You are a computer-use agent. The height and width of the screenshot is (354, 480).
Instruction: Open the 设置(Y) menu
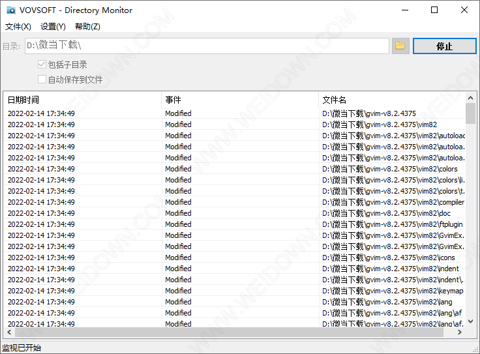click(53, 27)
